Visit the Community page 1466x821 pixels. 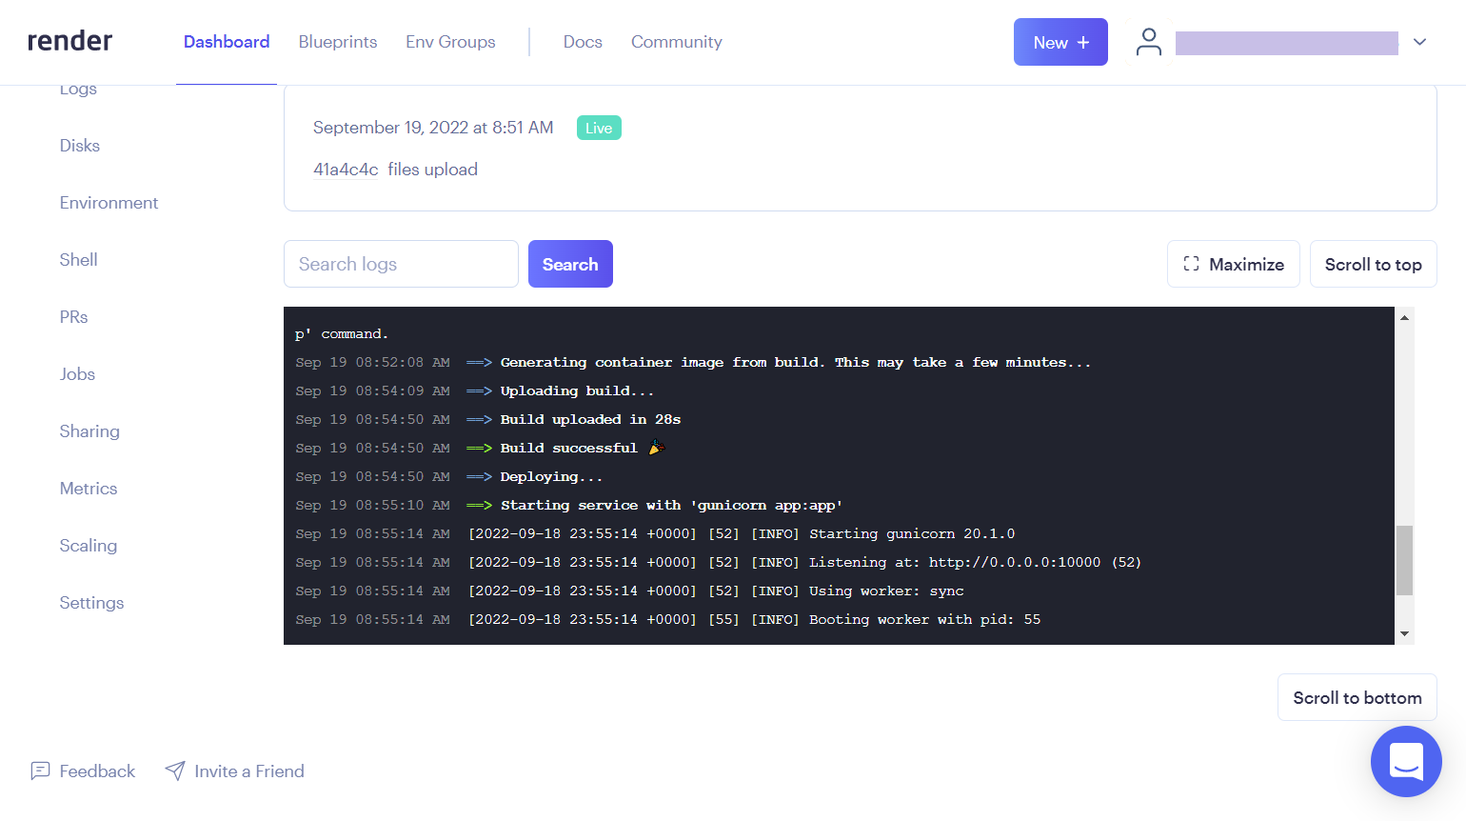pyautogui.click(x=676, y=41)
